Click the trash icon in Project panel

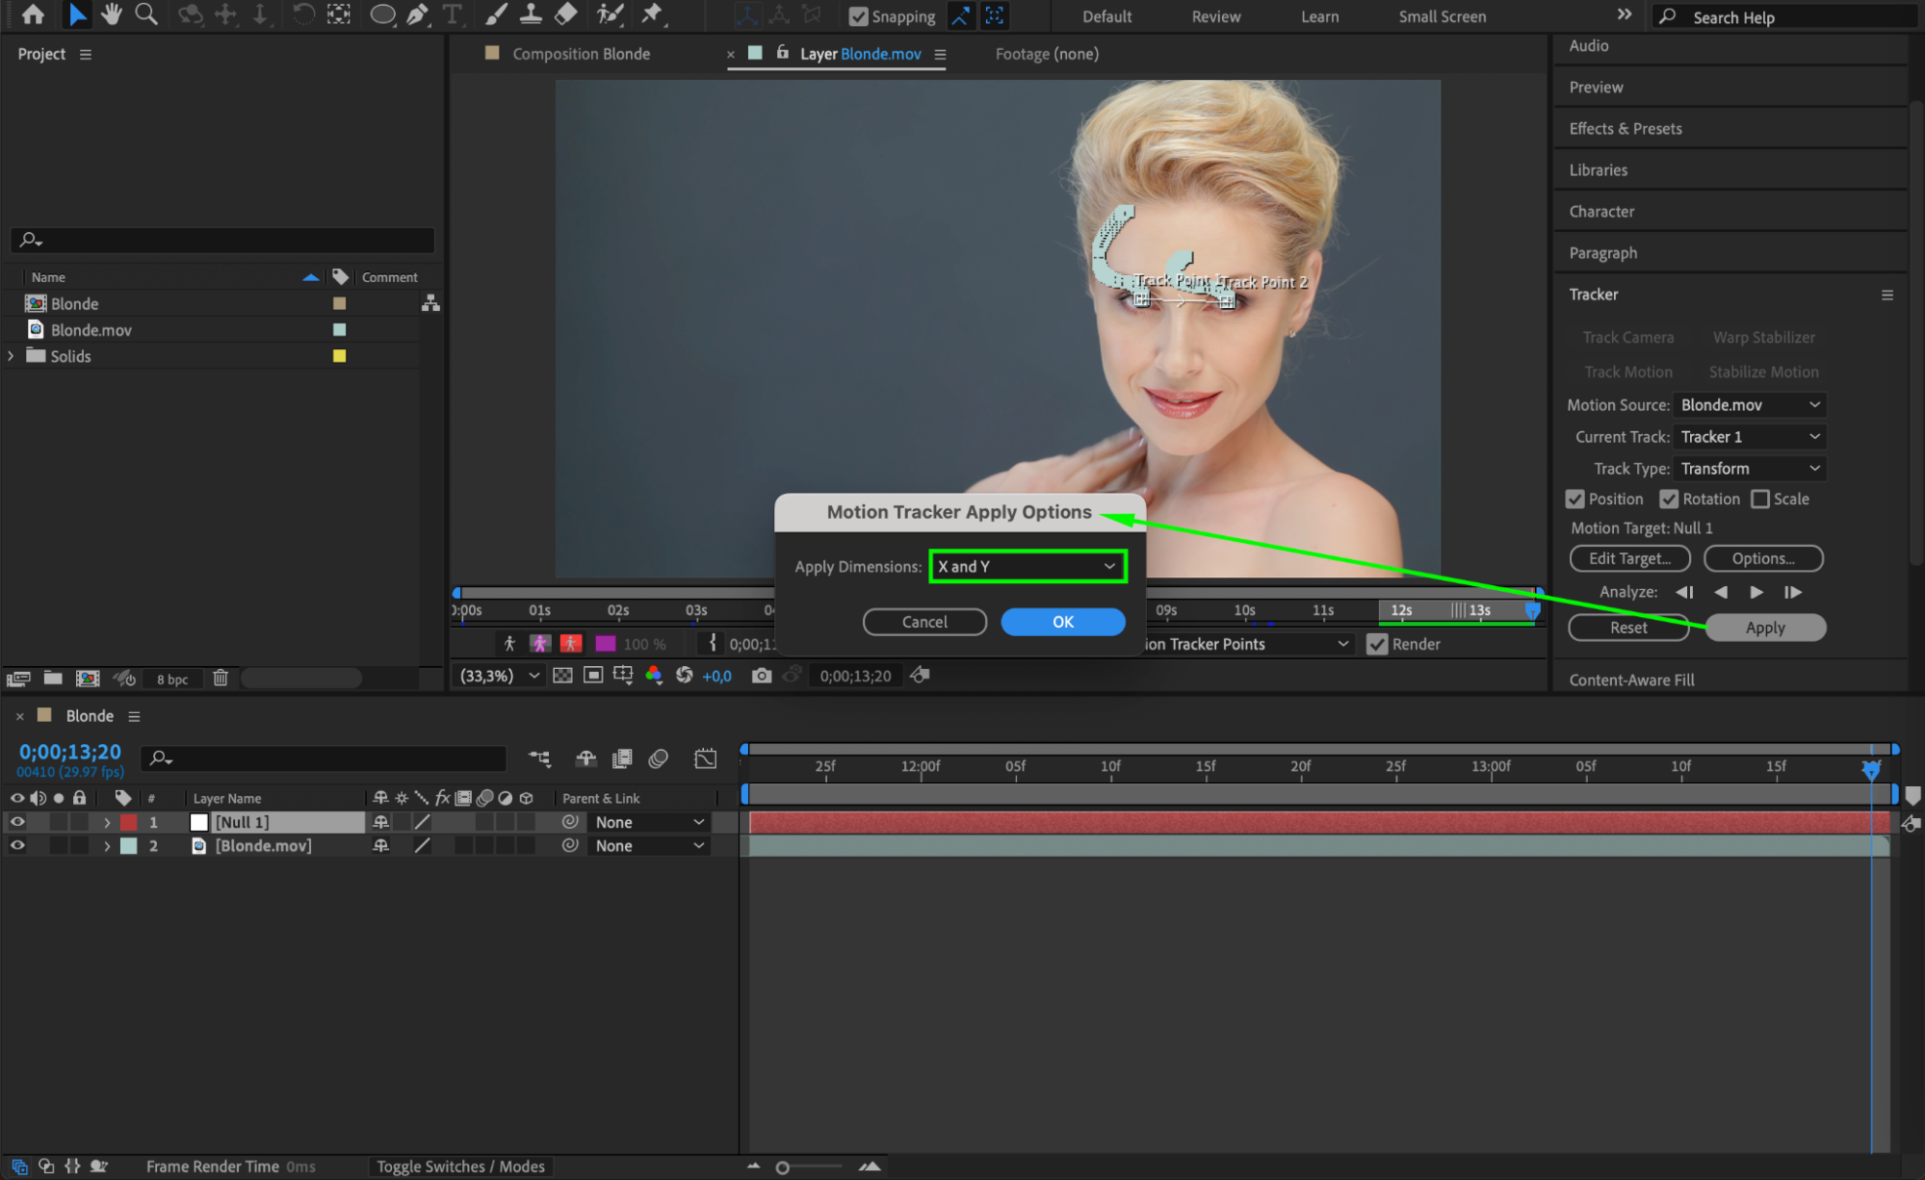[221, 679]
